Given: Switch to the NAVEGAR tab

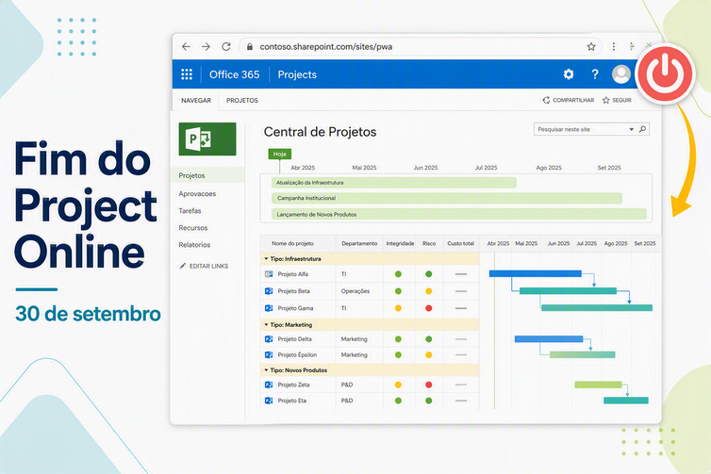Looking at the screenshot, I should point(196,101).
